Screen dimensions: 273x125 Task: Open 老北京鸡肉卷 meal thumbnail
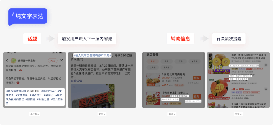(x=153, y=80)
